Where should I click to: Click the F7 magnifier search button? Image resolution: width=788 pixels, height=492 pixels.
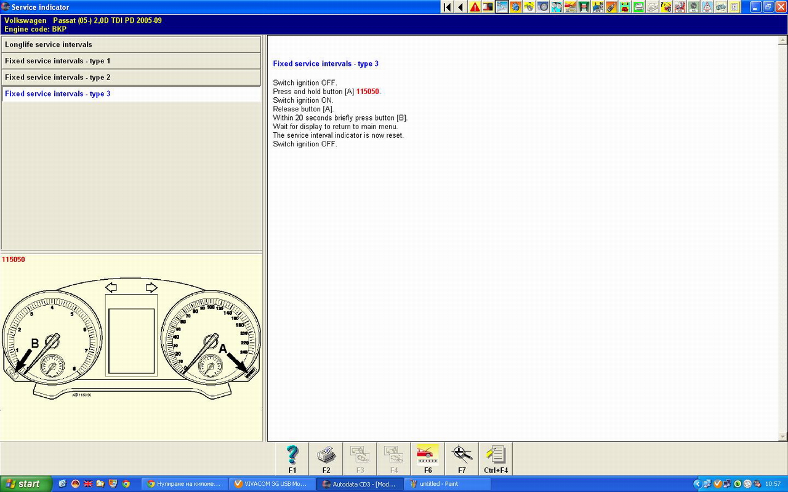coord(462,459)
